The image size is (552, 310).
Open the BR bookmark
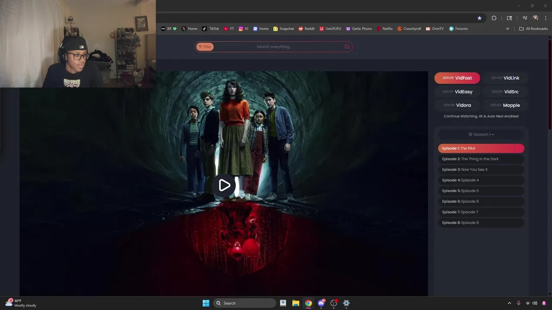tap(169, 29)
